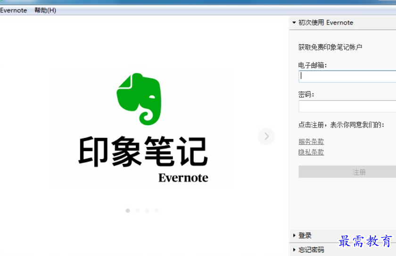Click the 注册 button

pos(347,172)
